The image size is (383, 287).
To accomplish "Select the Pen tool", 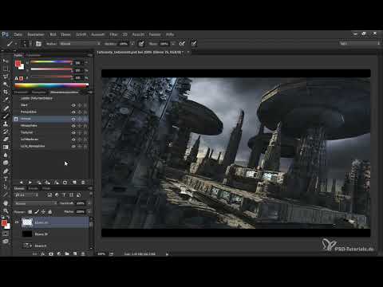I will [6, 171].
